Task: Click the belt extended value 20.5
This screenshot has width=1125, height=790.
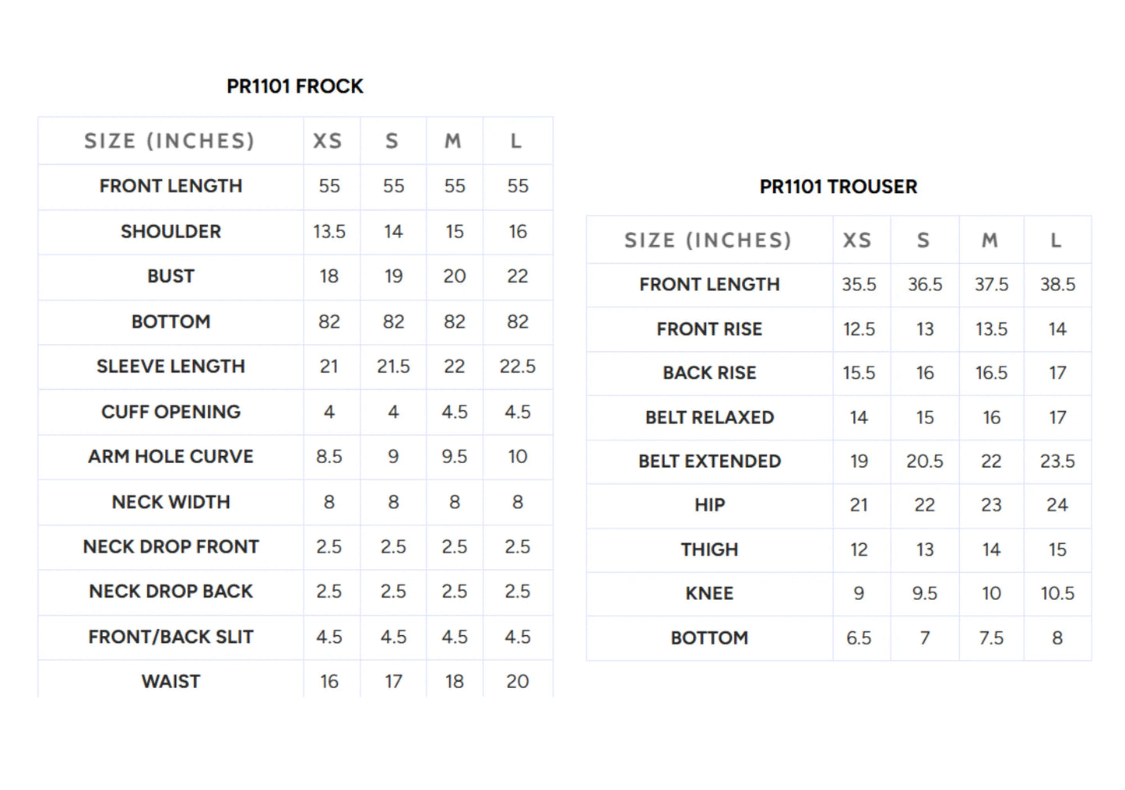Action: 925,462
